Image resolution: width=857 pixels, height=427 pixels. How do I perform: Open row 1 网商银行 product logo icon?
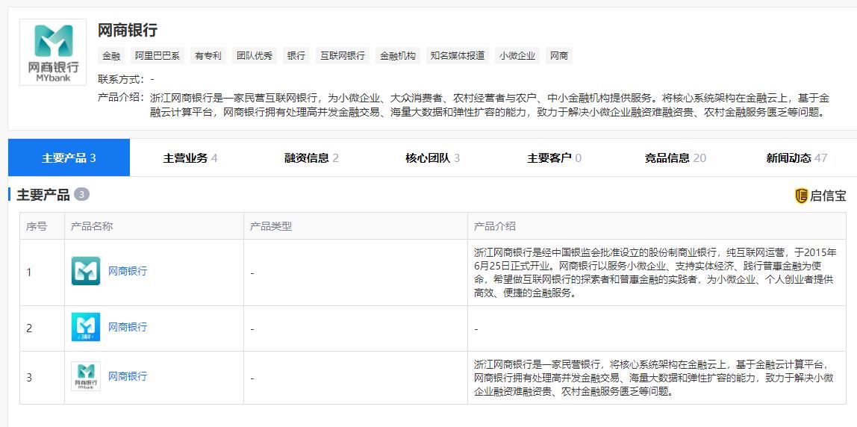tap(86, 271)
